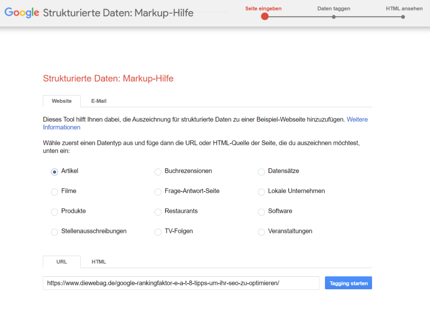Click the grey step dot under HTML ansehen
The height and width of the screenshot is (314, 430).
click(403, 17)
